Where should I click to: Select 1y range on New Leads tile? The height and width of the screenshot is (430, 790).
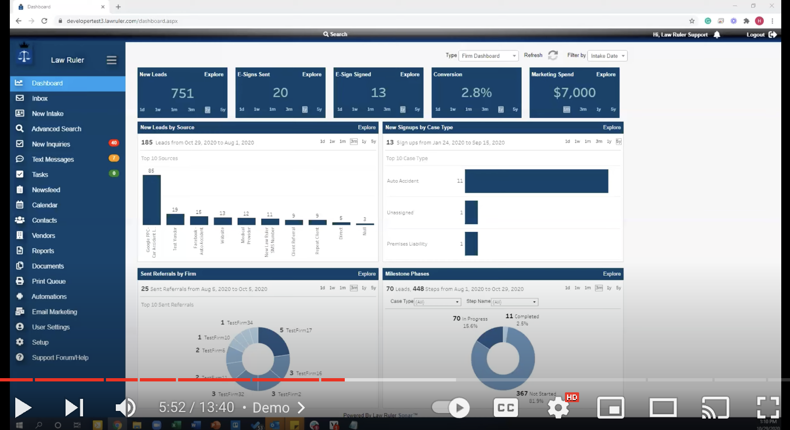click(x=208, y=110)
